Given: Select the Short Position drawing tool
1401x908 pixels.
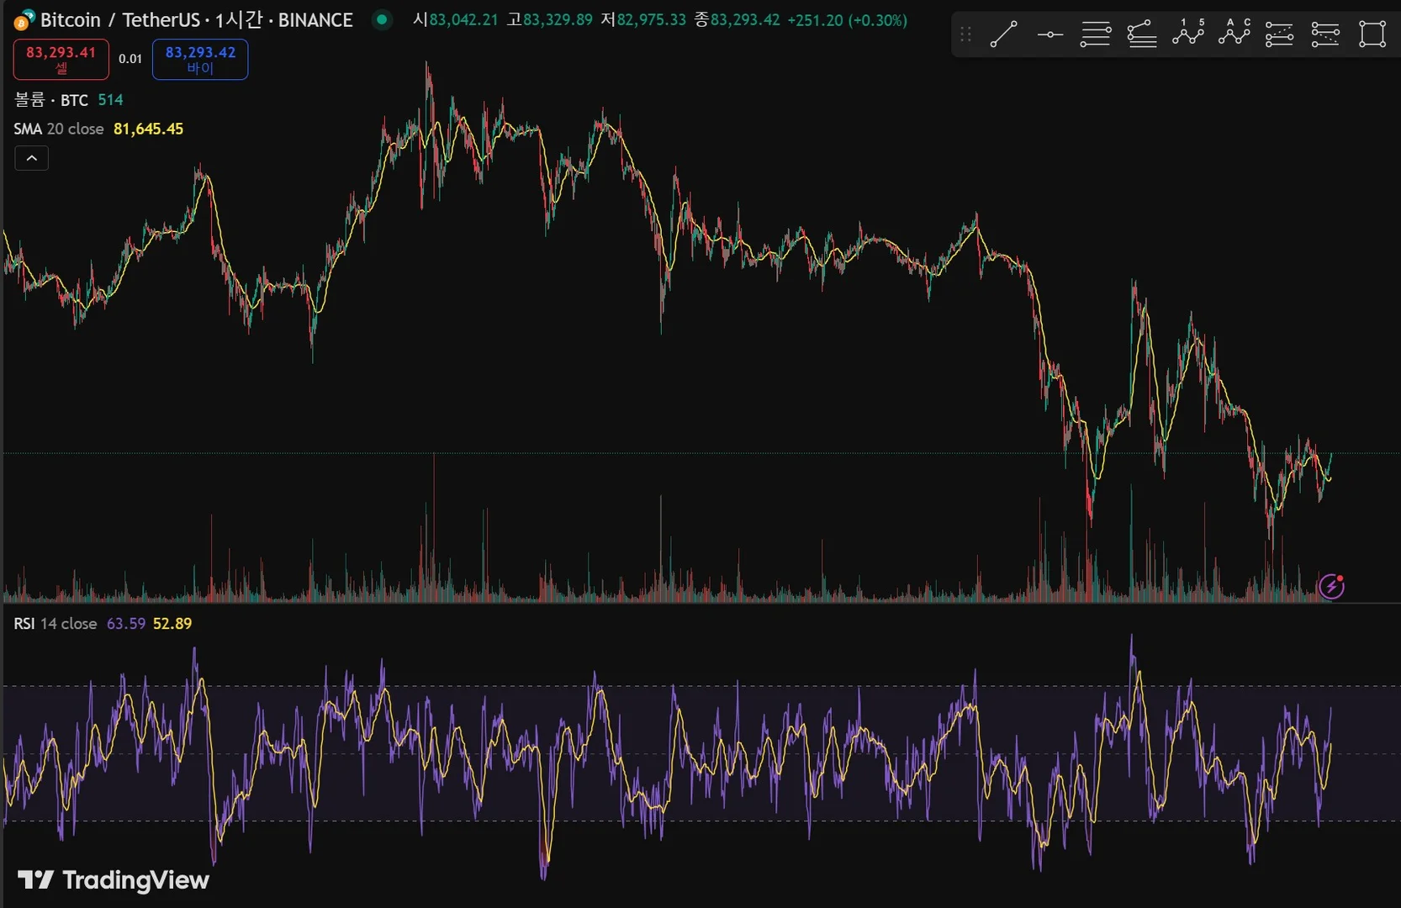Looking at the screenshot, I should tap(1325, 34).
